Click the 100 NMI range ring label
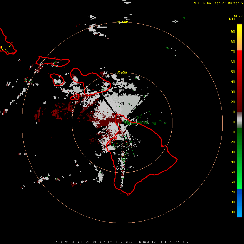This screenshot has width=244, height=244. pos(122,22)
